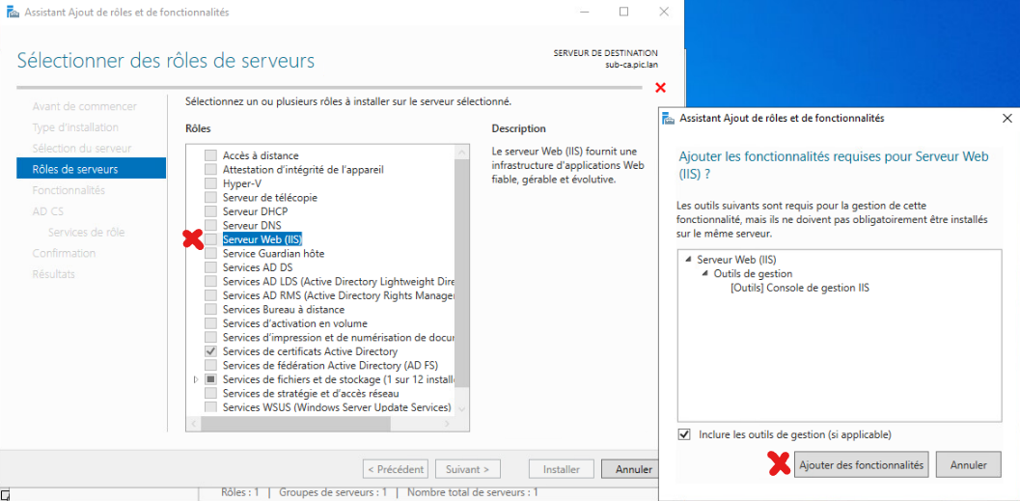1020x501 pixels.
Task: Click Nombre total de serveurs : 1 text
Action: click(x=472, y=492)
